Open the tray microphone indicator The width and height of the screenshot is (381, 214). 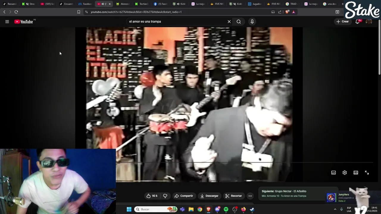(341, 209)
